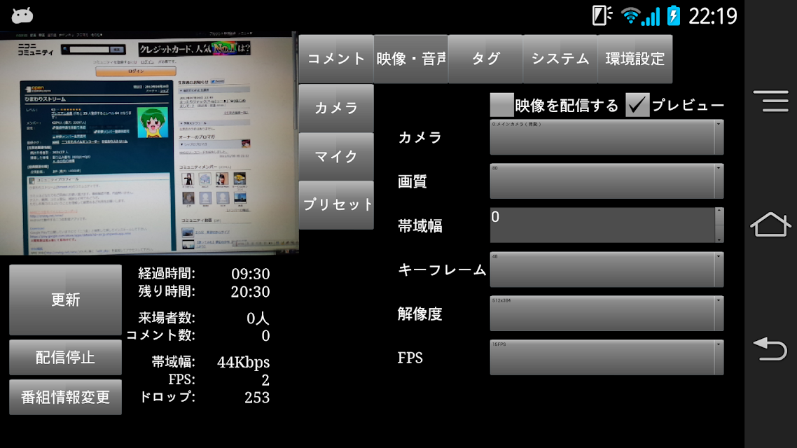Screen dimensions: 797x448
Task: Click the 番組情報変更 button
Action: pos(66,397)
